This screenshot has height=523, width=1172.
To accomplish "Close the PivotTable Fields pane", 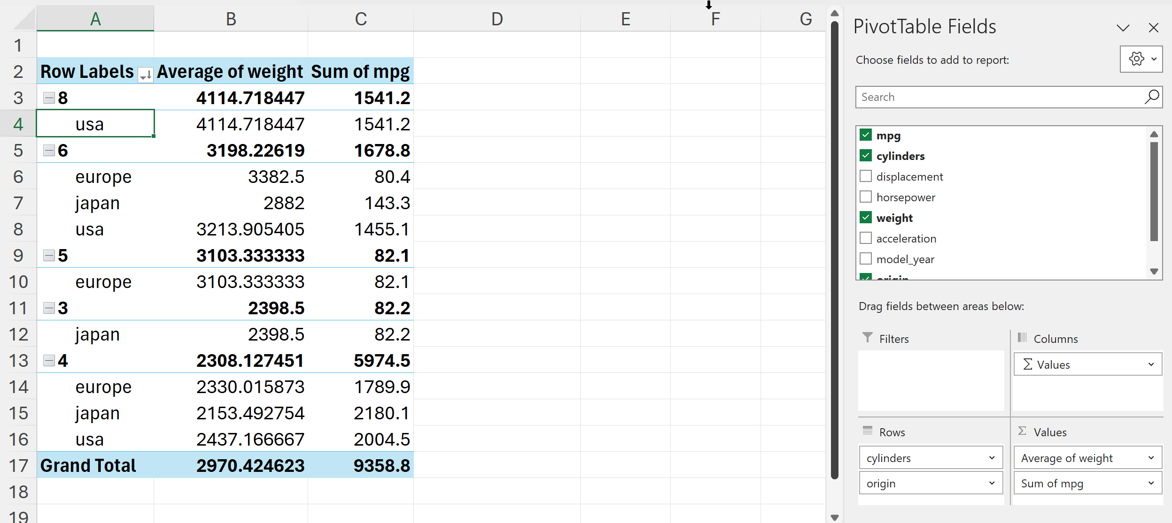I will click(x=1153, y=28).
